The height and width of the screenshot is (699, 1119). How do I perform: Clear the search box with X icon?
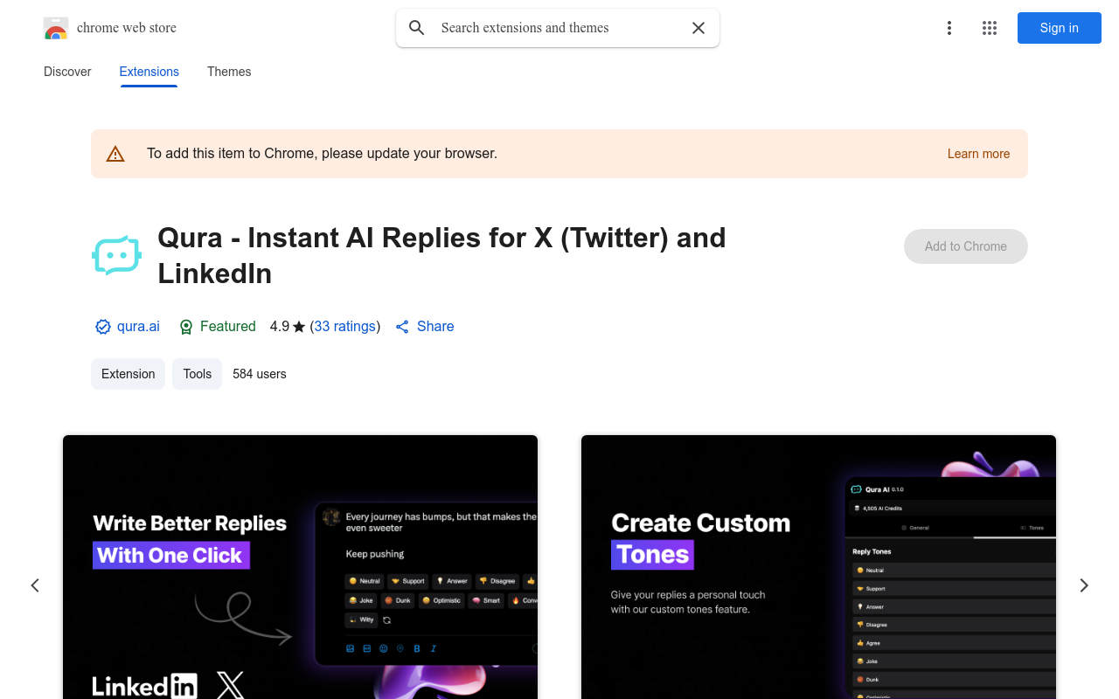(699, 28)
